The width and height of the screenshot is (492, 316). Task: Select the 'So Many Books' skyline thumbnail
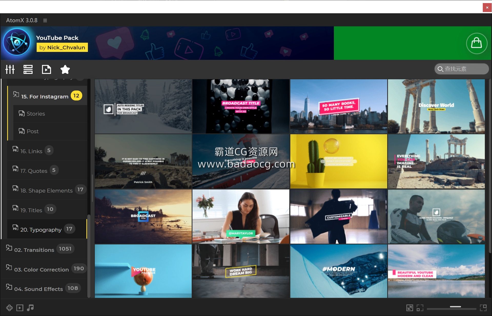339,106
